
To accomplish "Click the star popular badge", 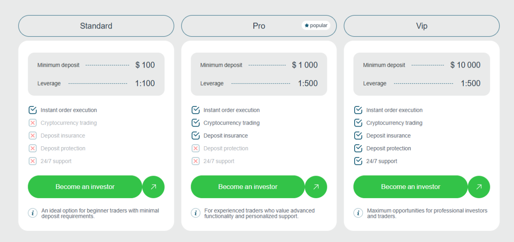I will coord(316,26).
